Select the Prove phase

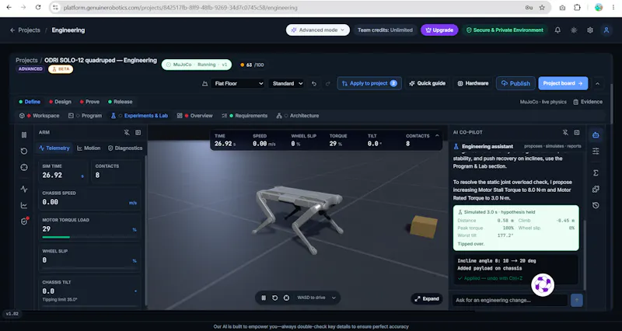coord(89,102)
